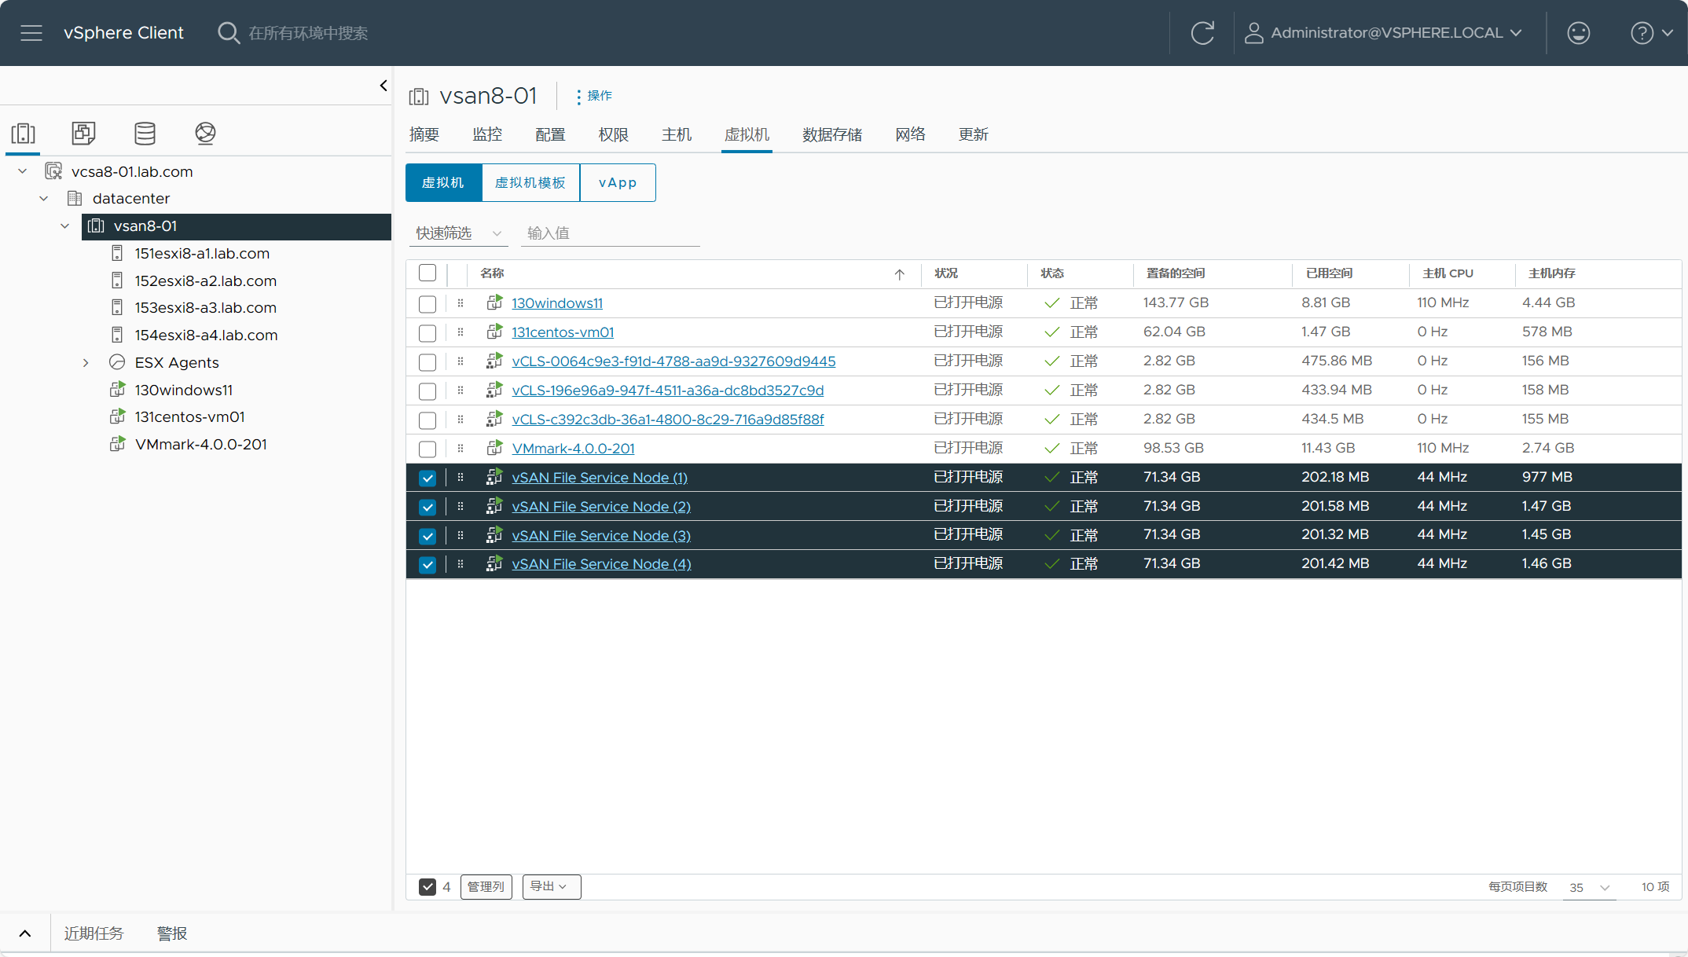Click the ESX Agents resource pool icon
1688x957 pixels.
117,362
